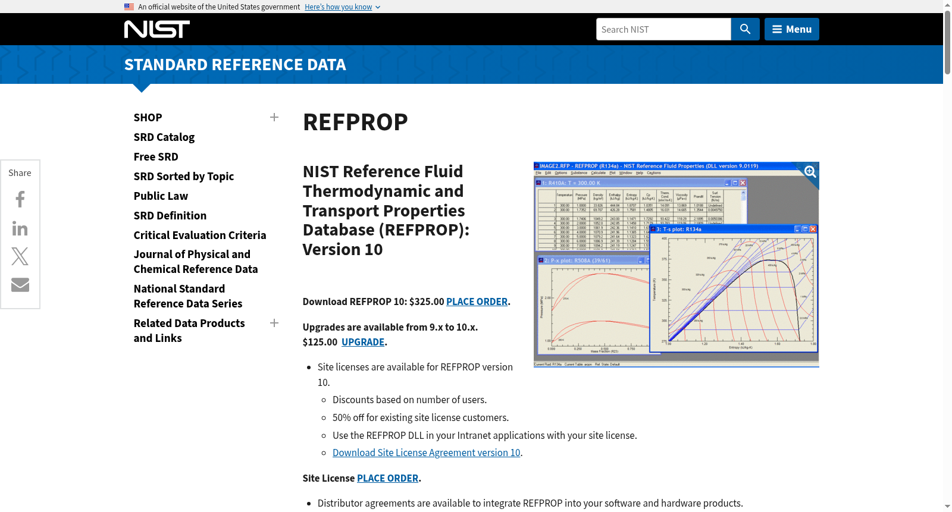Open the hamburger Menu button
Image resolution: width=952 pixels, height=512 pixels.
(x=791, y=29)
